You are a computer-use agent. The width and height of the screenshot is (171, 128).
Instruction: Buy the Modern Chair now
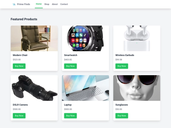(19, 66)
